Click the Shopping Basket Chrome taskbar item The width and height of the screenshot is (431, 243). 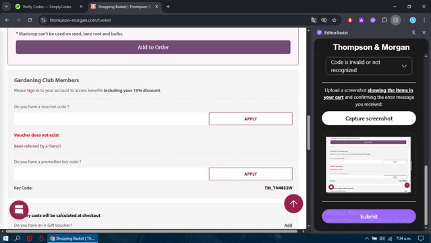[x=73, y=238]
